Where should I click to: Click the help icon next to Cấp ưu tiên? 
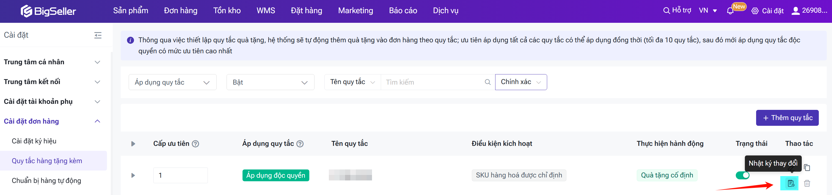(195, 144)
